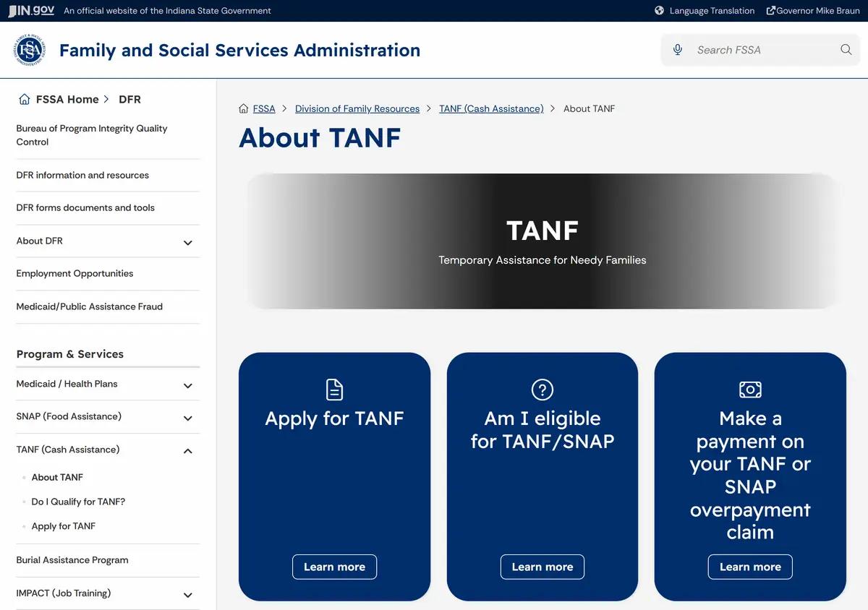Click the magnifying glass search icon
Image resolution: width=868 pixels, height=610 pixels.
(846, 50)
